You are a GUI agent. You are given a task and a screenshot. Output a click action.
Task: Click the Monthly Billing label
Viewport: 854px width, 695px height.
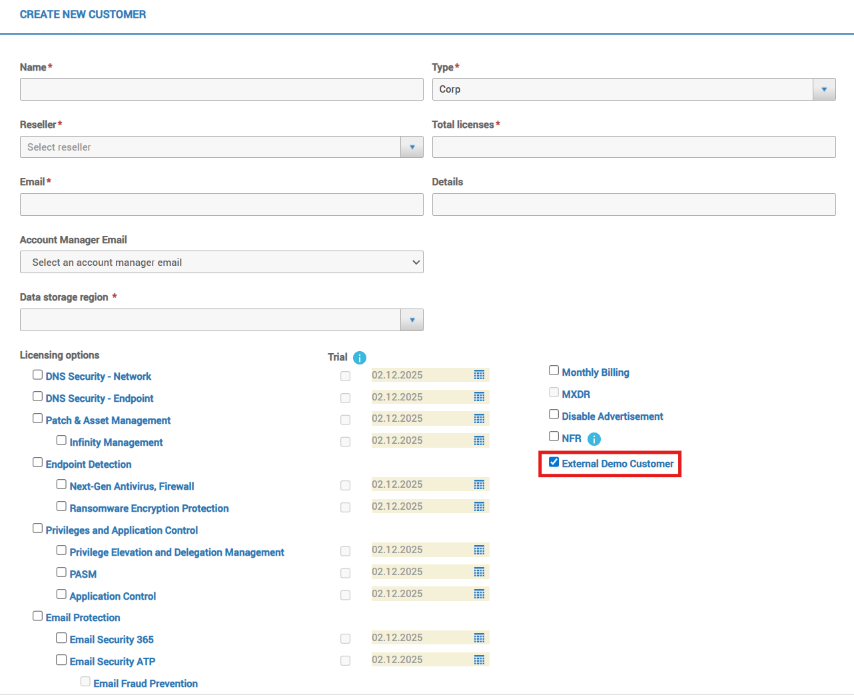point(596,372)
